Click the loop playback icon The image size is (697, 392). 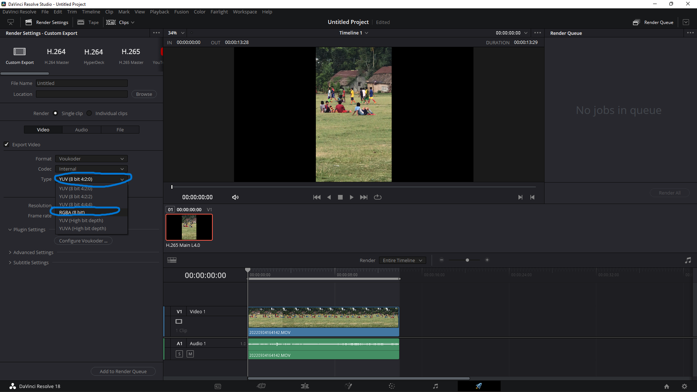pyautogui.click(x=378, y=197)
